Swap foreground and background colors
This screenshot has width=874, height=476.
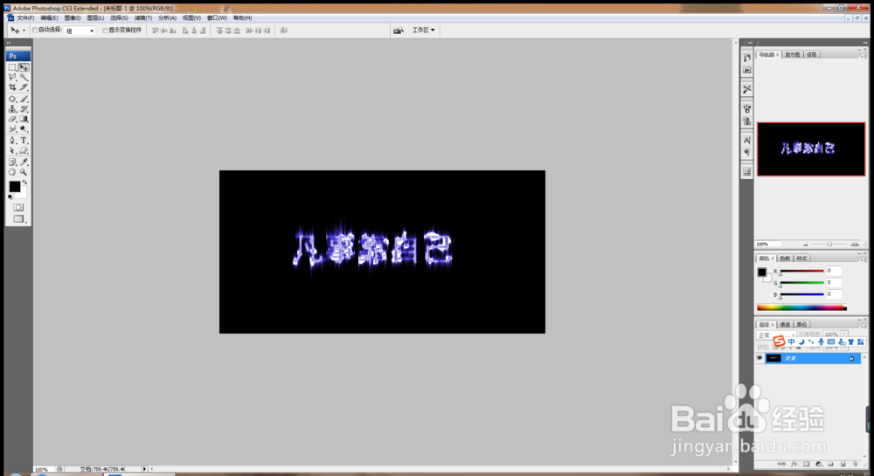point(25,183)
